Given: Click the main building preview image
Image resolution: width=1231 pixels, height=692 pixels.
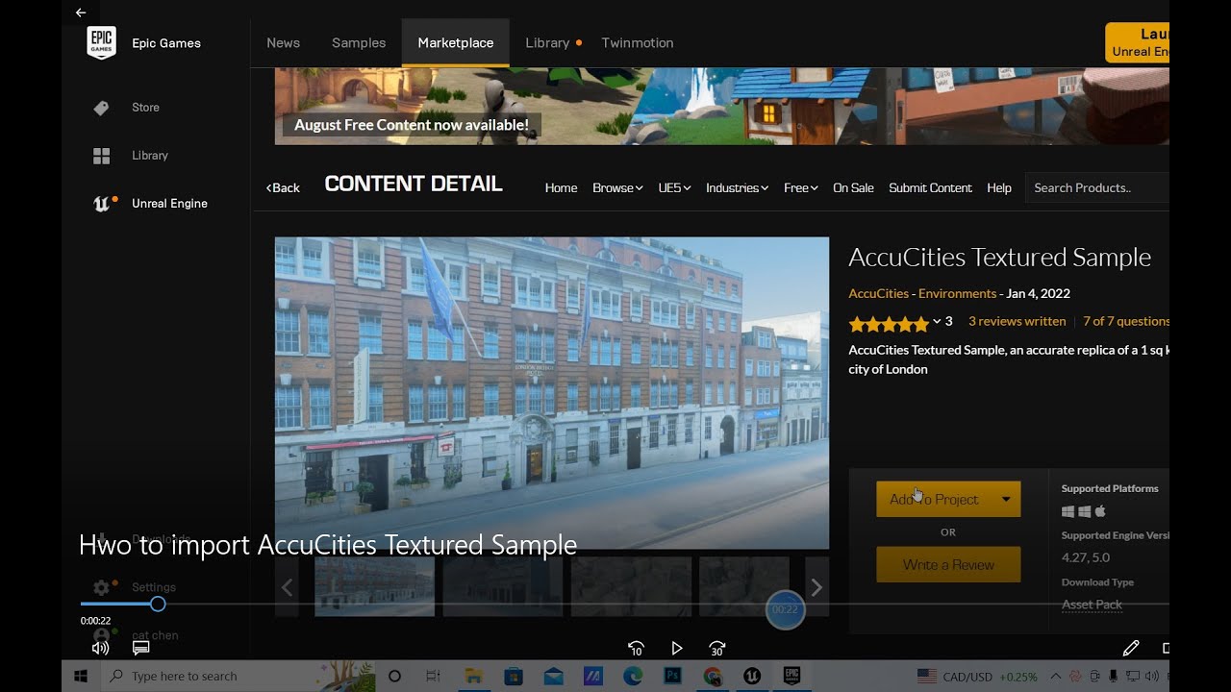Looking at the screenshot, I should coord(552,393).
